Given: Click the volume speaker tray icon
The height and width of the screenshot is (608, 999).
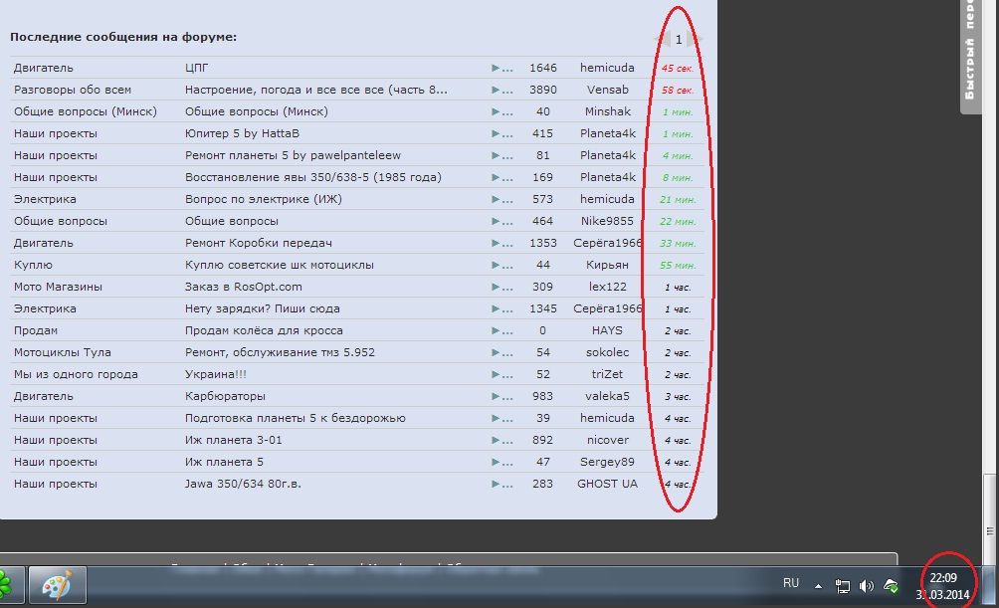Looking at the screenshot, I should pyautogui.click(x=866, y=586).
